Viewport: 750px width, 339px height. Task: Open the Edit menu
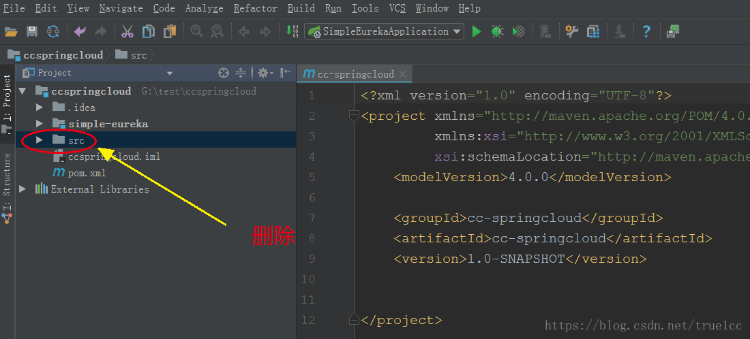46,8
